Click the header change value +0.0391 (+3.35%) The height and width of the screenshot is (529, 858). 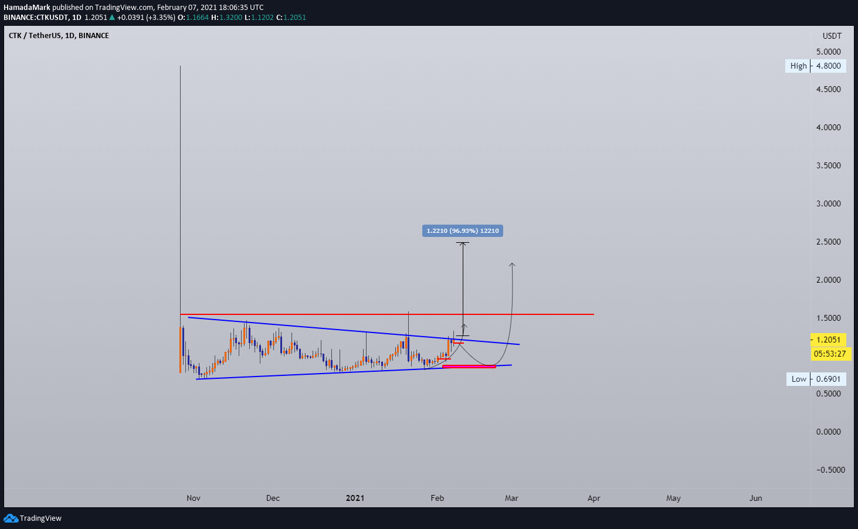pyautogui.click(x=146, y=17)
